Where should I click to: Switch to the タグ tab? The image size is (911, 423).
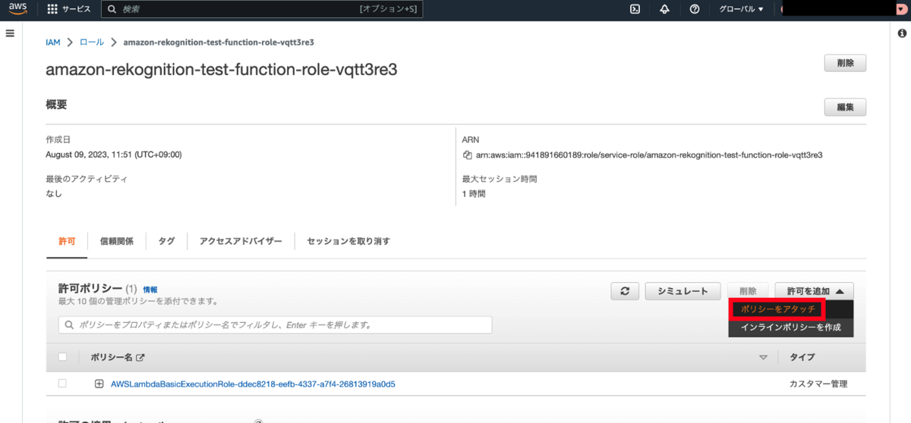pyautogui.click(x=166, y=241)
